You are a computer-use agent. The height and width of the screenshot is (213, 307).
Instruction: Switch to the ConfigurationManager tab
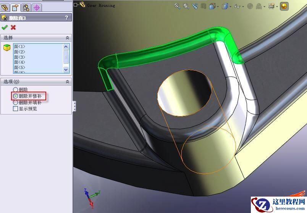26,7
